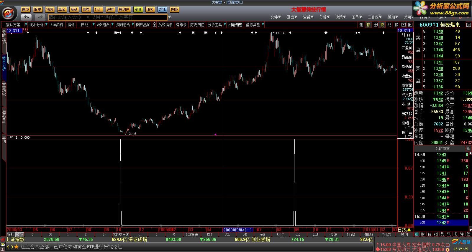The height and width of the screenshot is (252, 472).
Task: Click the 备忘录 memo button
Action: coord(181,25)
